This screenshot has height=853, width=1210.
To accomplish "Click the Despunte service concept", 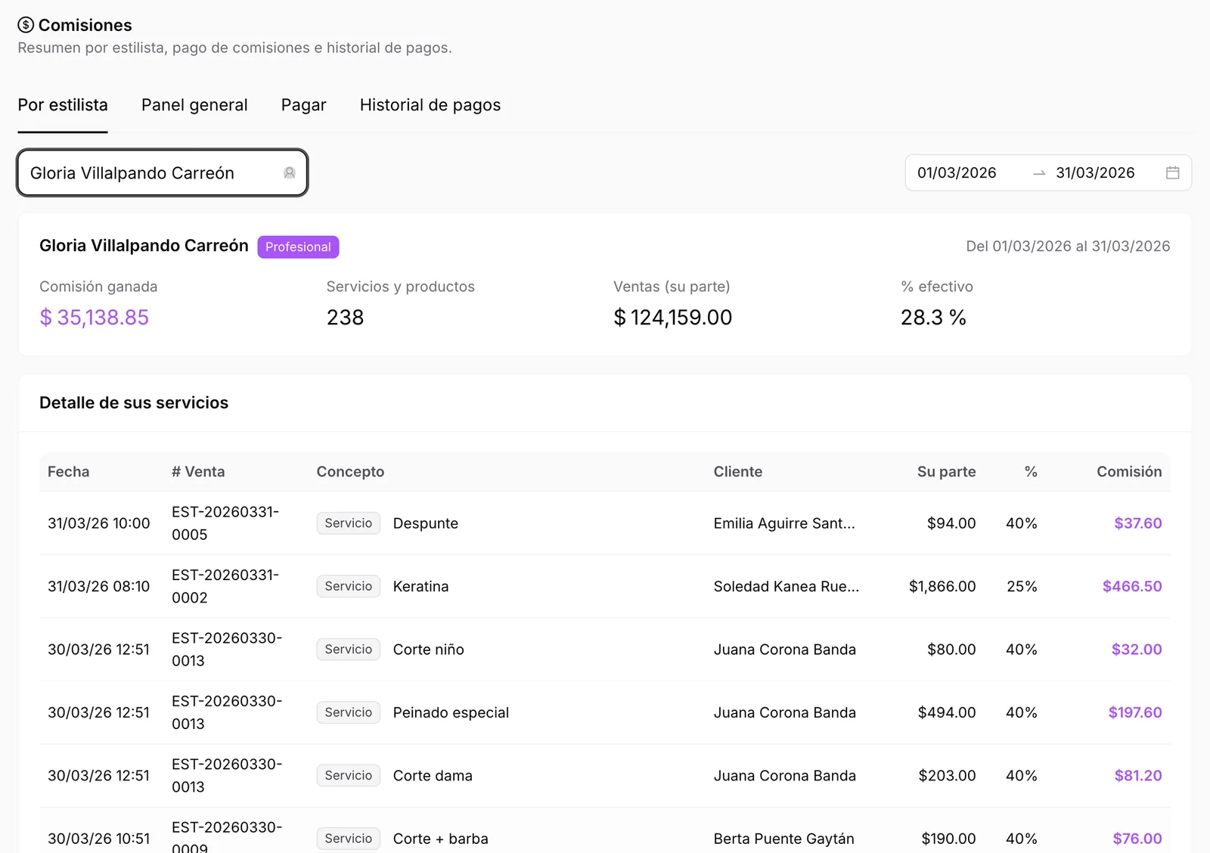I will [426, 523].
